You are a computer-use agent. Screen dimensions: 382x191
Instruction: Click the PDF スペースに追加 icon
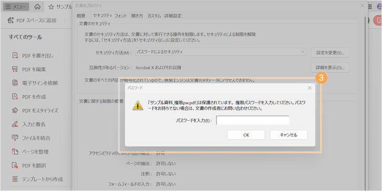tap(11, 20)
